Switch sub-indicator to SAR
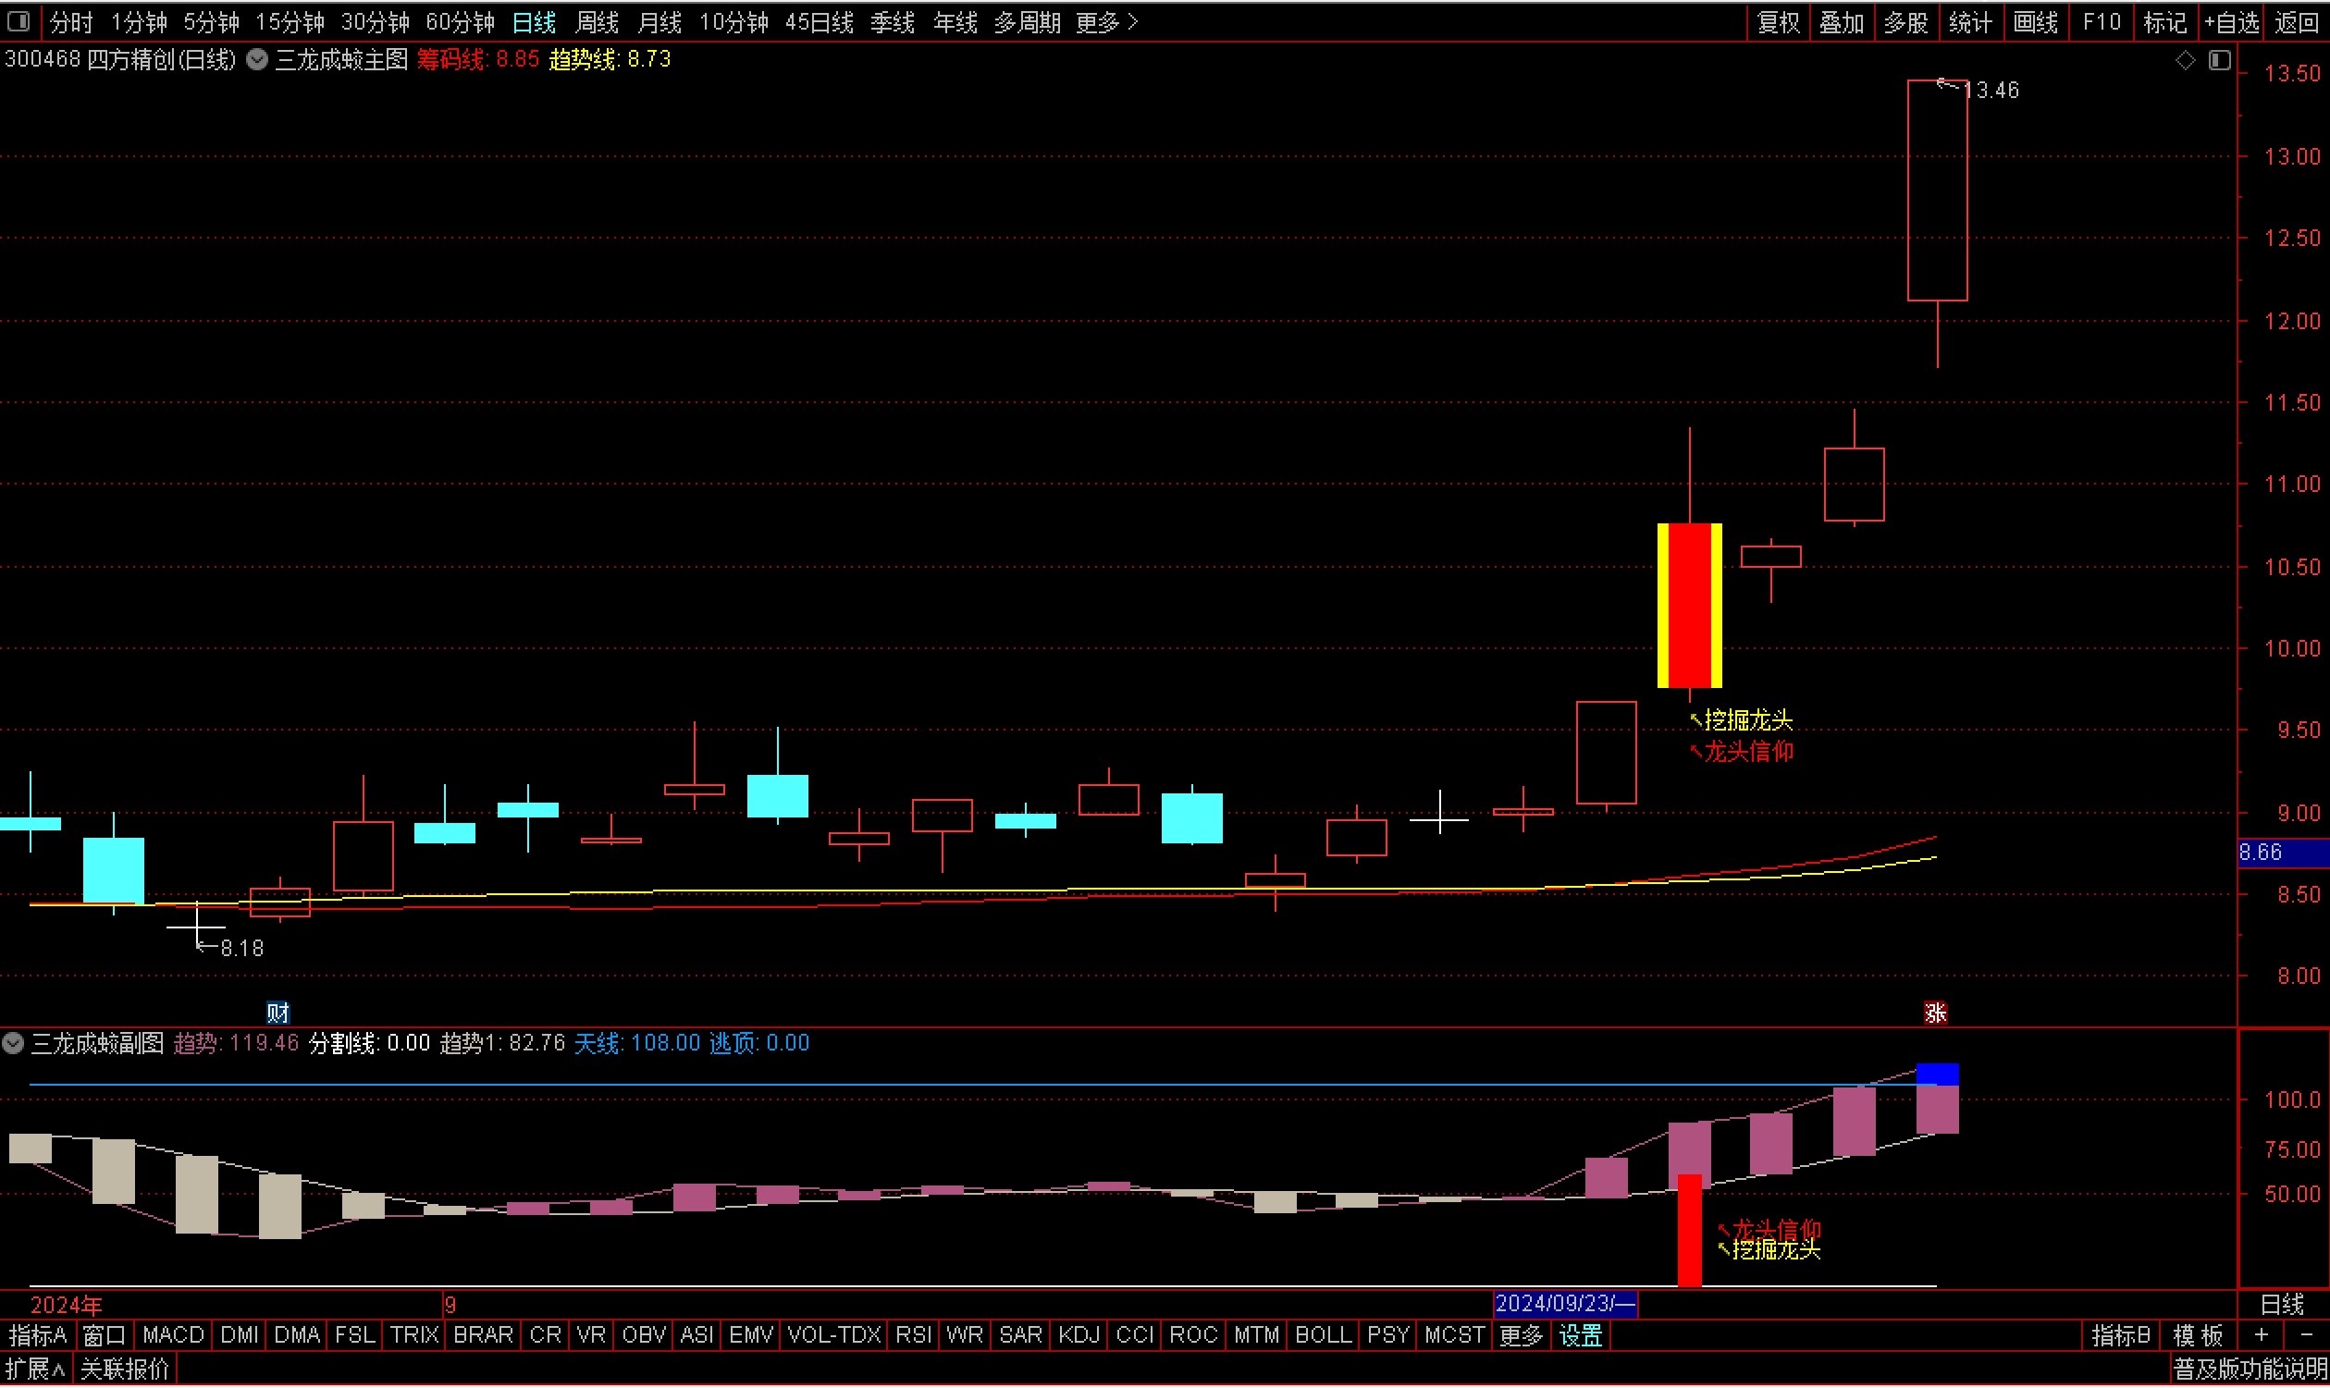Image resolution: width=2330 pixels, height=1388 pixels. (x=1020, y=1337)
